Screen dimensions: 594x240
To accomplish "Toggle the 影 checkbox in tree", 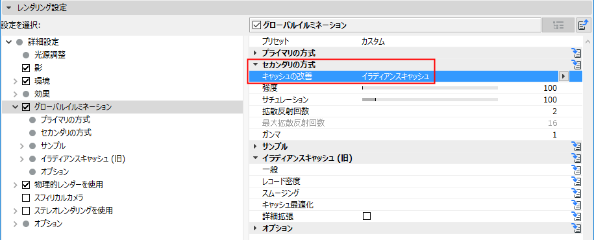I will pyautogui.click(x=26, y=68).
